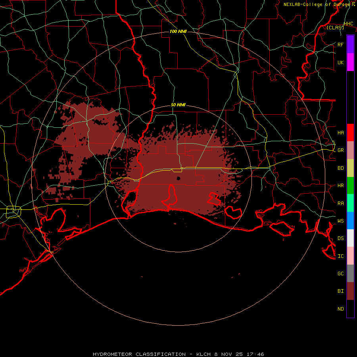
Task: Click the GC gray legend swatch
Action: [x=350, y=273]
